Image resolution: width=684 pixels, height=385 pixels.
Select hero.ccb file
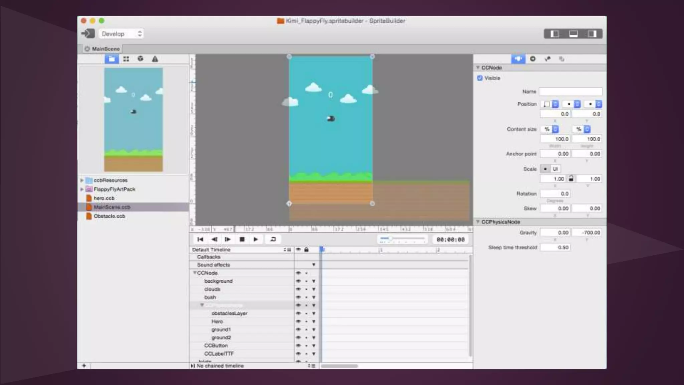[x=104, y=198]
